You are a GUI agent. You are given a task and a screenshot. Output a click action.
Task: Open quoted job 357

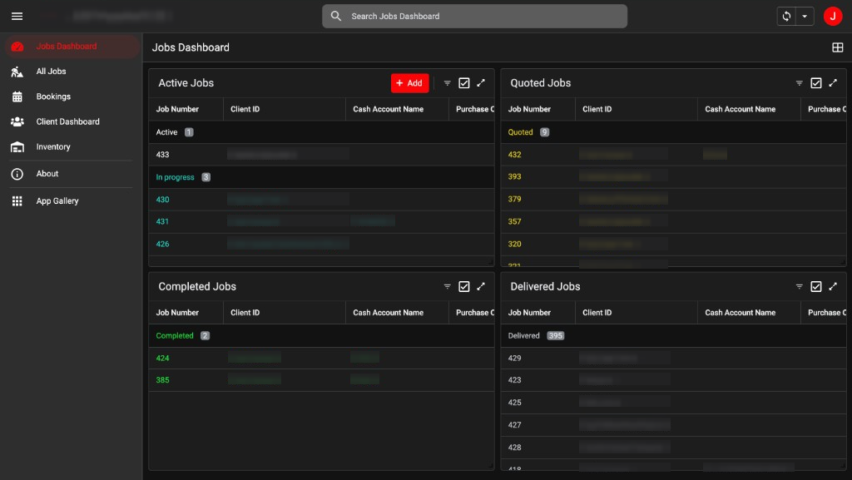tap(673, 221)
